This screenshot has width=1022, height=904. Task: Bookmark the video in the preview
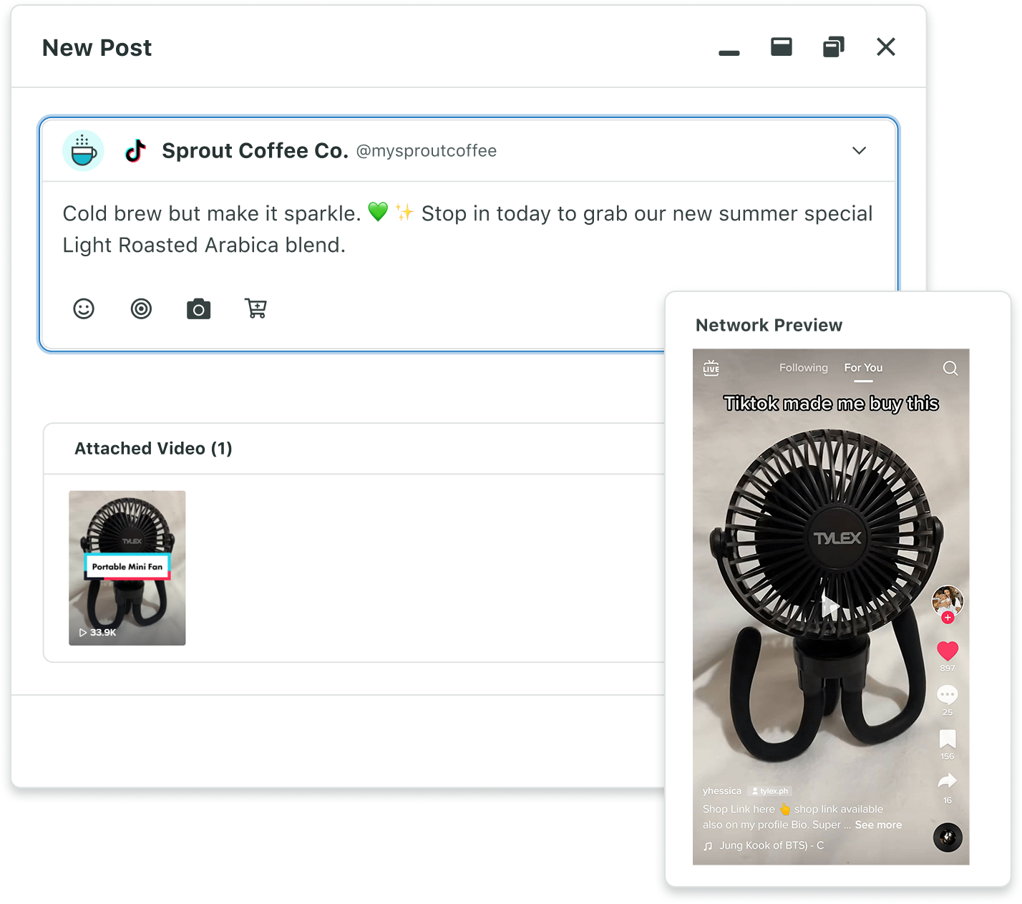(947, 739)
